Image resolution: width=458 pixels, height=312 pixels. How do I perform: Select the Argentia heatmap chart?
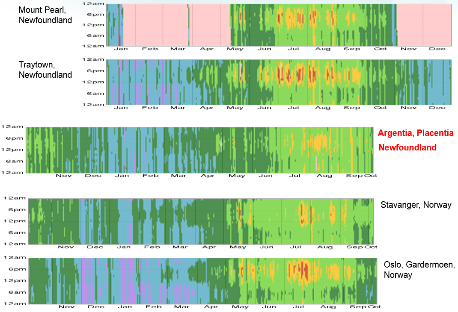tap(199, 150)
